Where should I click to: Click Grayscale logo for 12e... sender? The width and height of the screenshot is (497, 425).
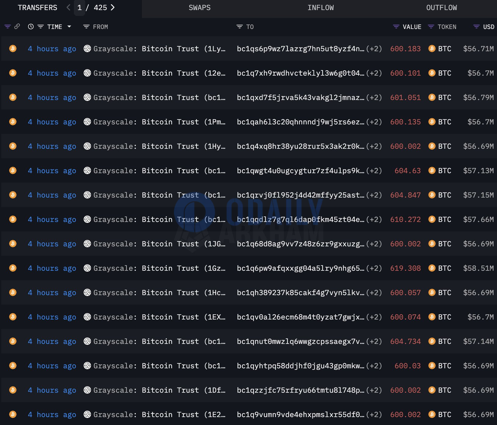point(87,73)
